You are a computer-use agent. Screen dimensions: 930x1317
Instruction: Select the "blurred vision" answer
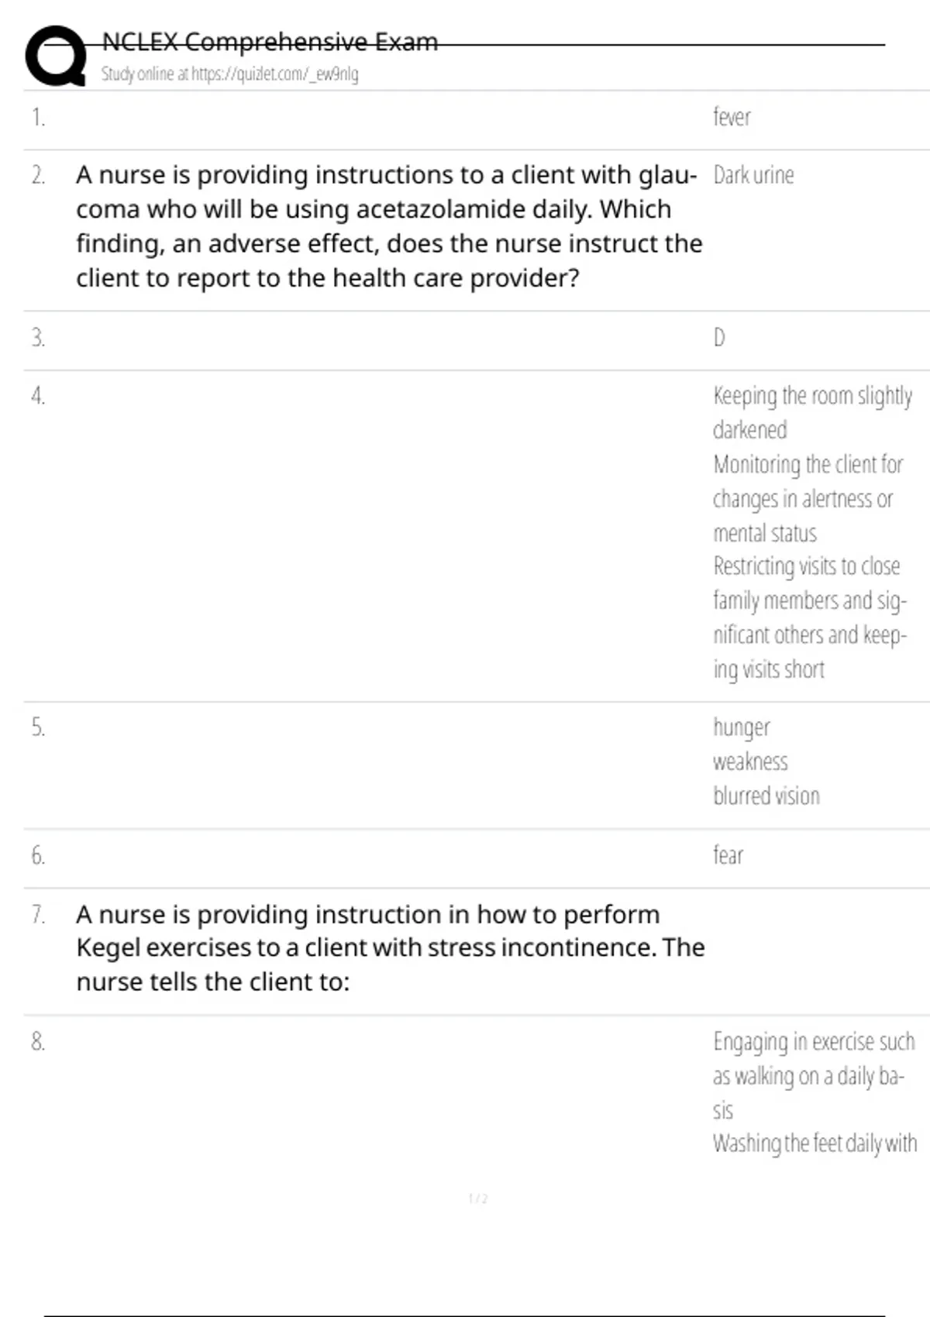click(766, 796)
